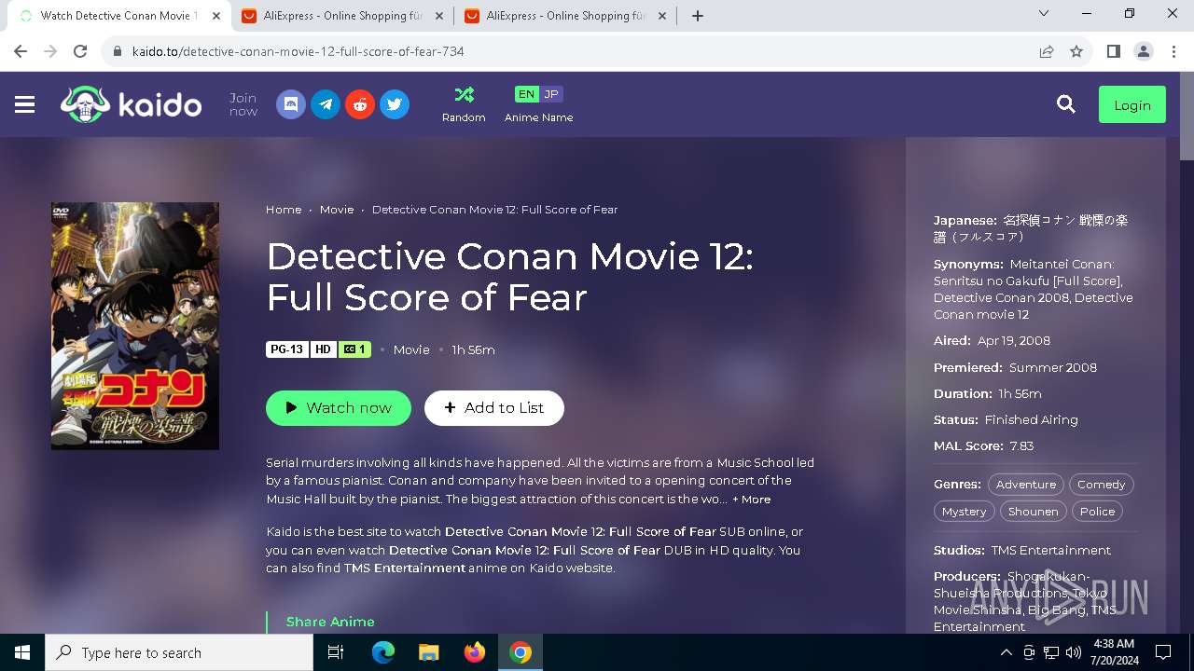Close the Watch Detective Conan tab

click(x=216, y=16)
